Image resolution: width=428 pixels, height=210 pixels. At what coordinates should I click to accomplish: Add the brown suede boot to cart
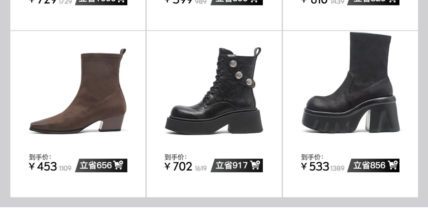pyautogui.click(x=118, y=165)
